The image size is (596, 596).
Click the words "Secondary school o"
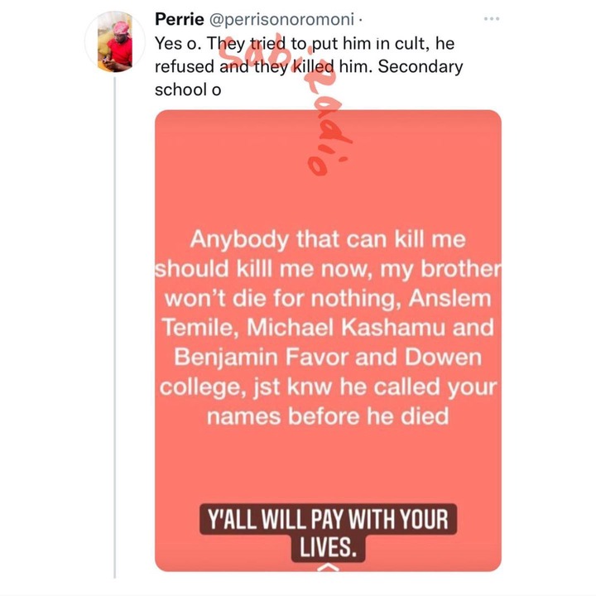(309, 78)
